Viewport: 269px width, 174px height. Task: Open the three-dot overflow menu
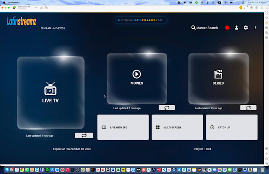point(255,28)
